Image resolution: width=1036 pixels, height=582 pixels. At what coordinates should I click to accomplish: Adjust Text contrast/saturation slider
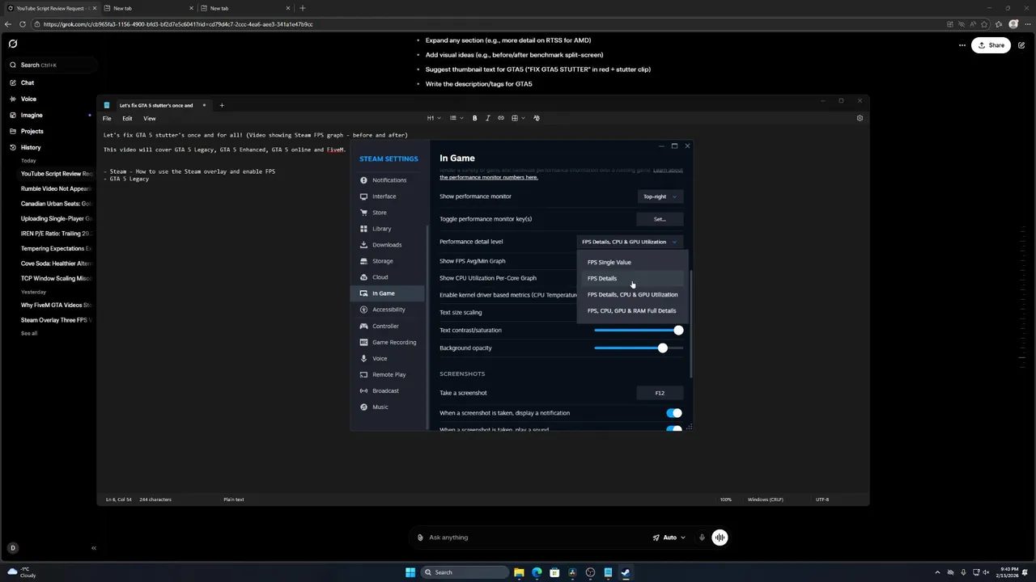click(639, 330)
